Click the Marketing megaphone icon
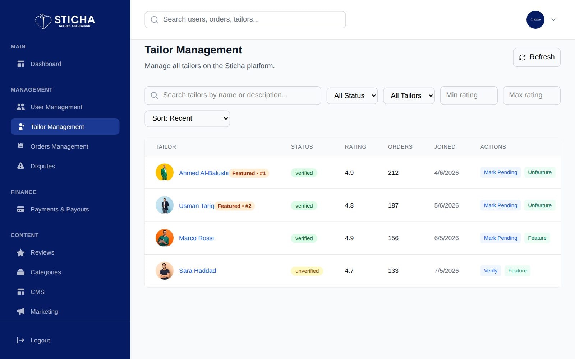 click(x=21, y=311)
